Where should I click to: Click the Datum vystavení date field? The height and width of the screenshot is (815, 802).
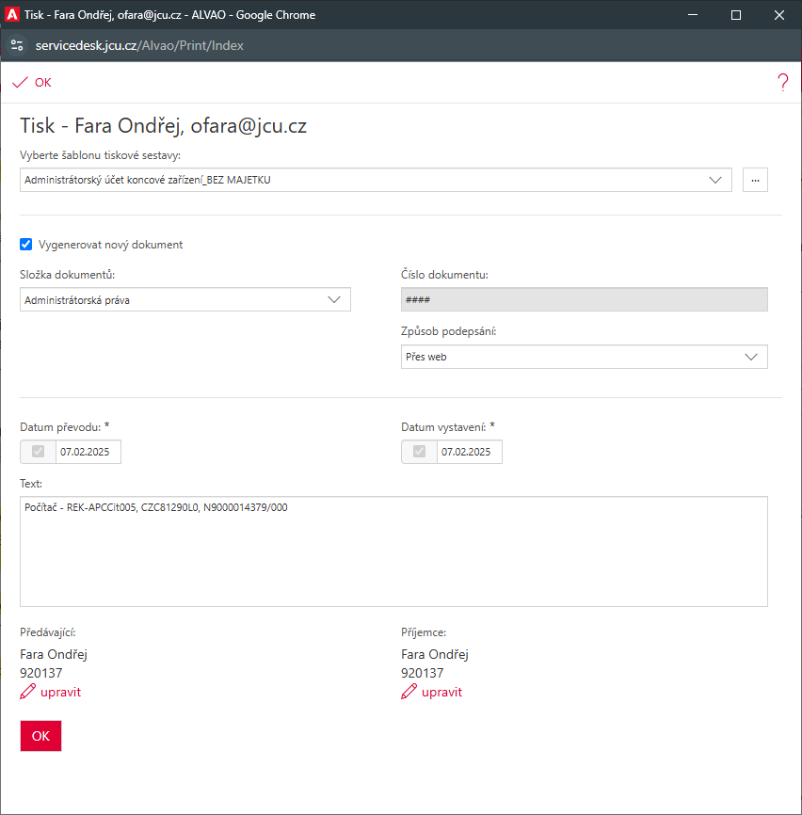pos(469,452)
